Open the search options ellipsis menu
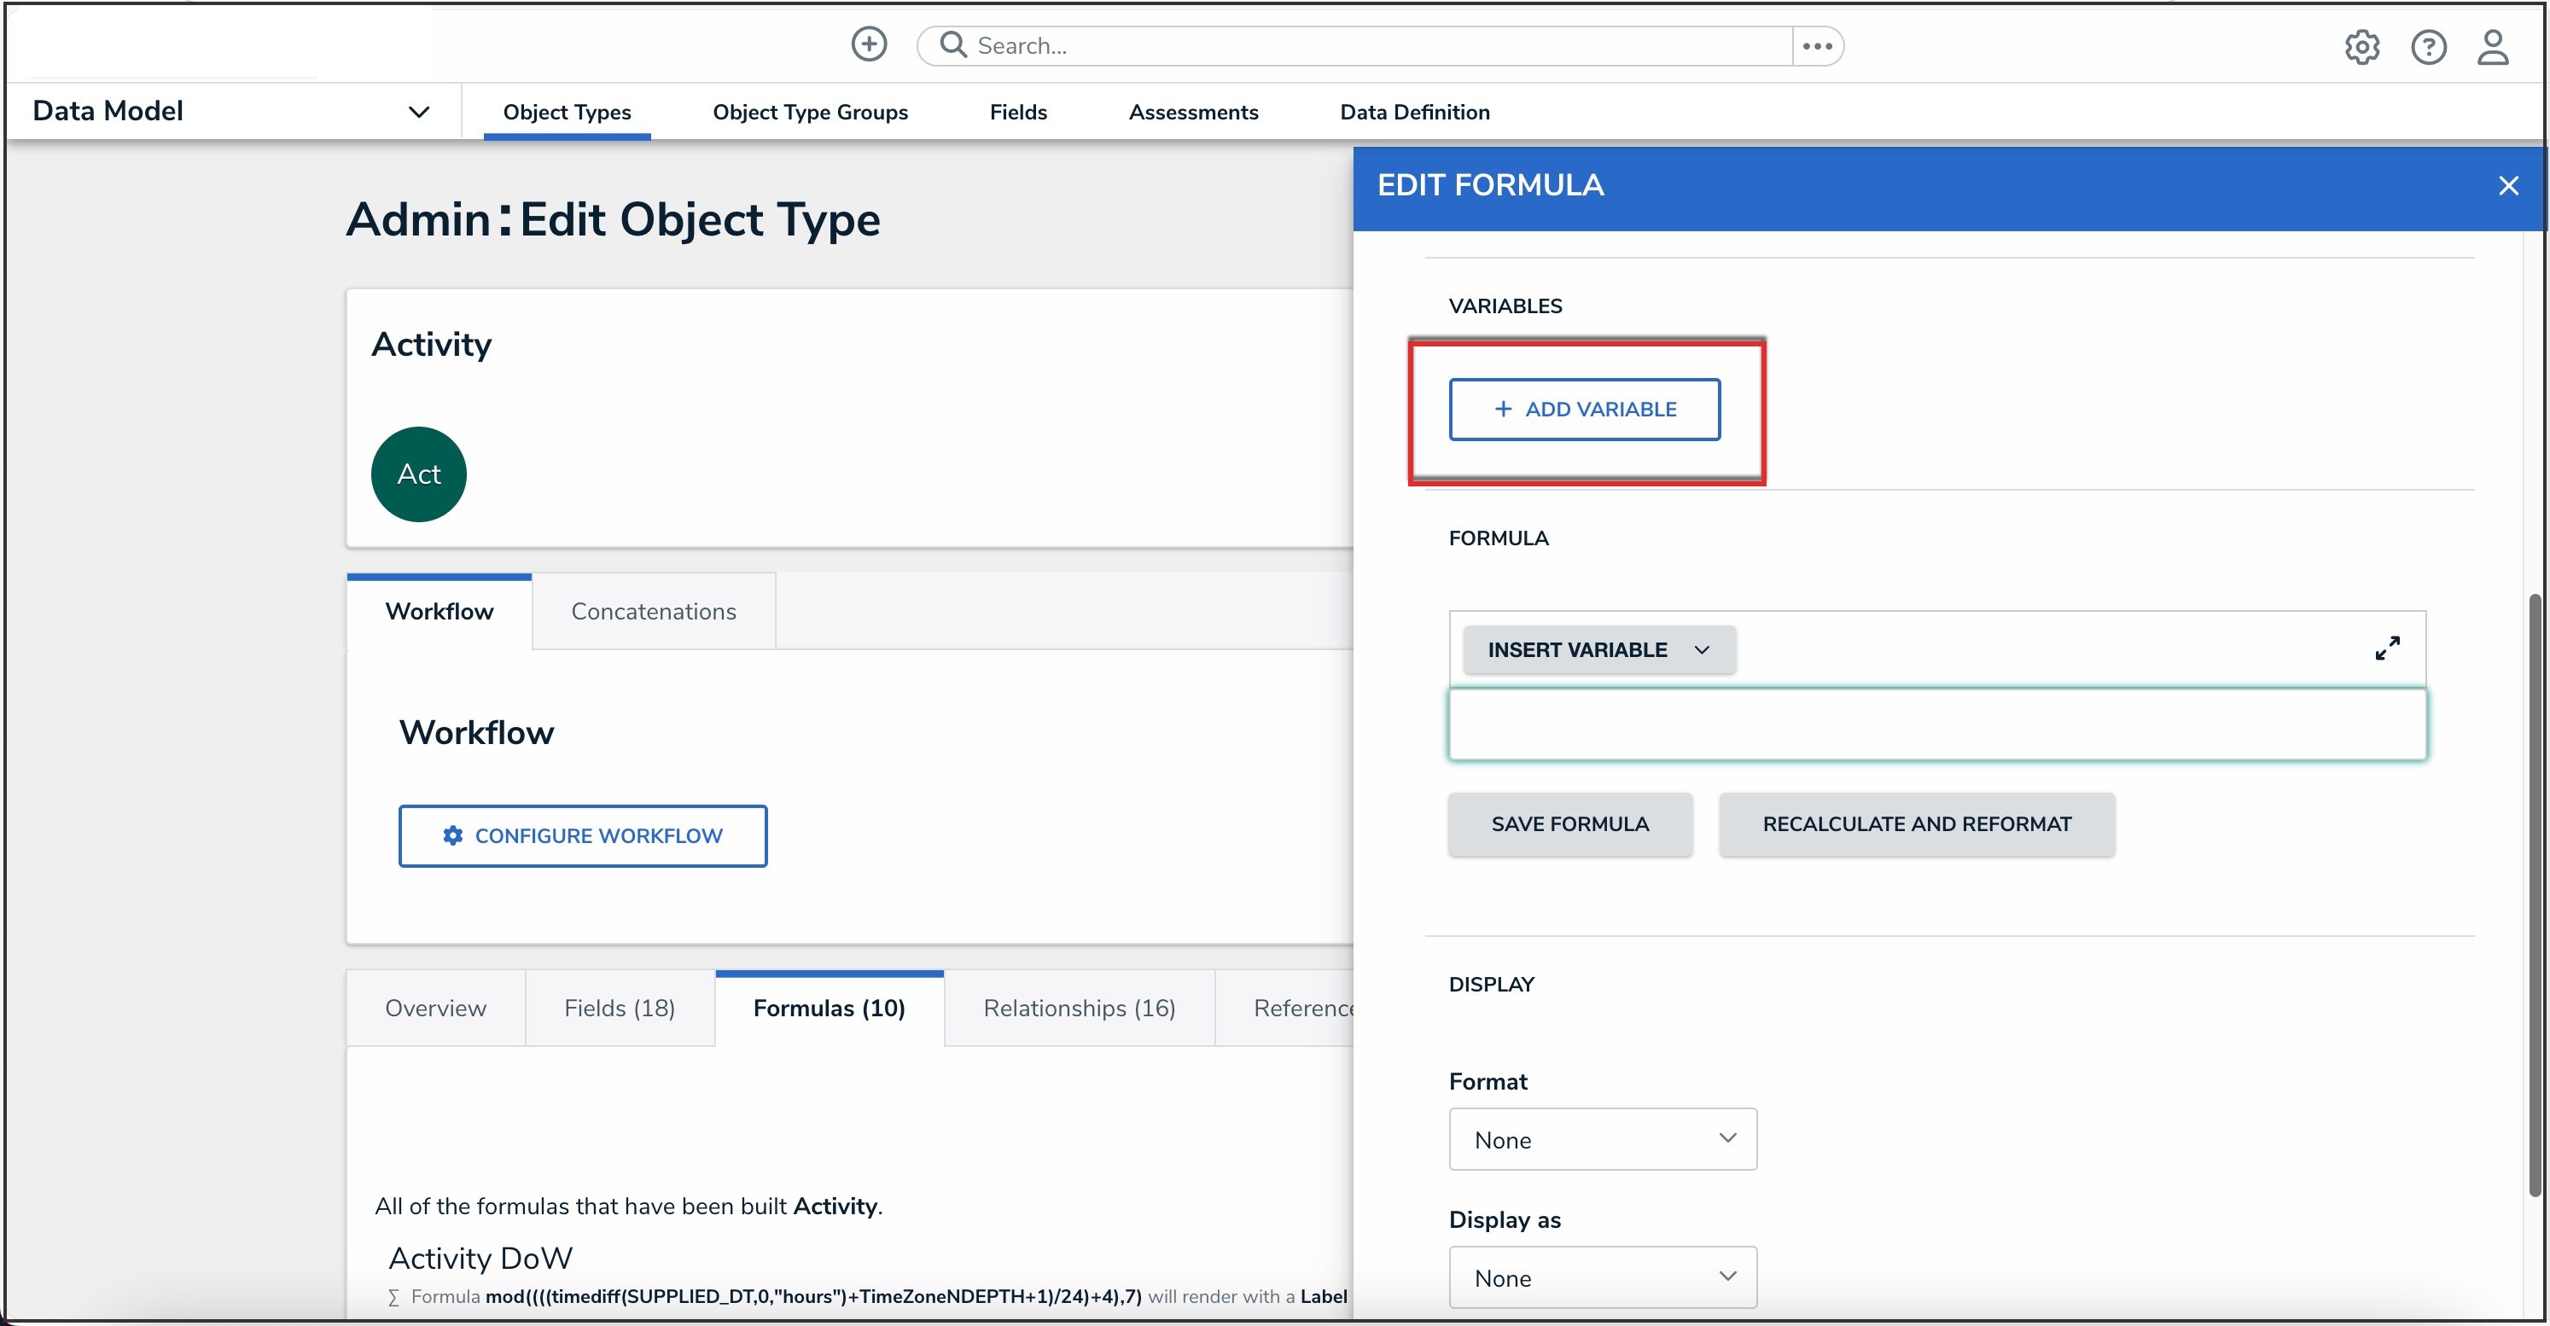Image resolution: width=2550 pixels, height=1326 pixels. point(1818,45)
